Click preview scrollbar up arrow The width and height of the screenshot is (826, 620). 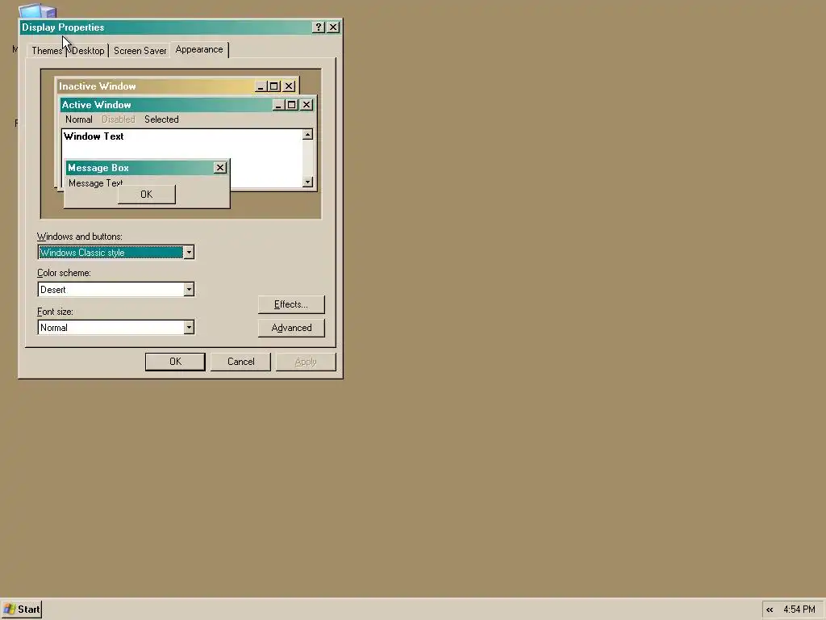(307, 135)
